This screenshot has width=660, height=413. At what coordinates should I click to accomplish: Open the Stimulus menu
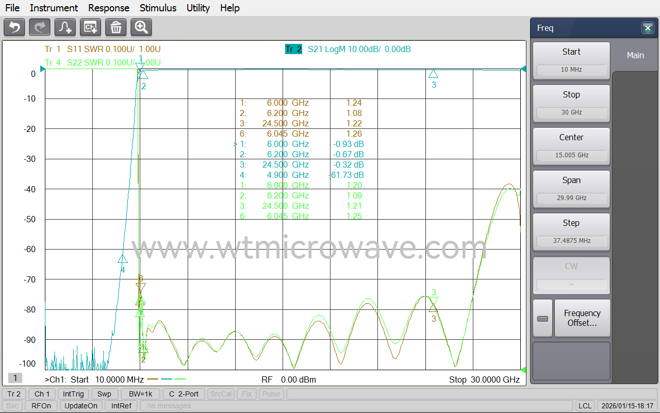tap(158, 8)
